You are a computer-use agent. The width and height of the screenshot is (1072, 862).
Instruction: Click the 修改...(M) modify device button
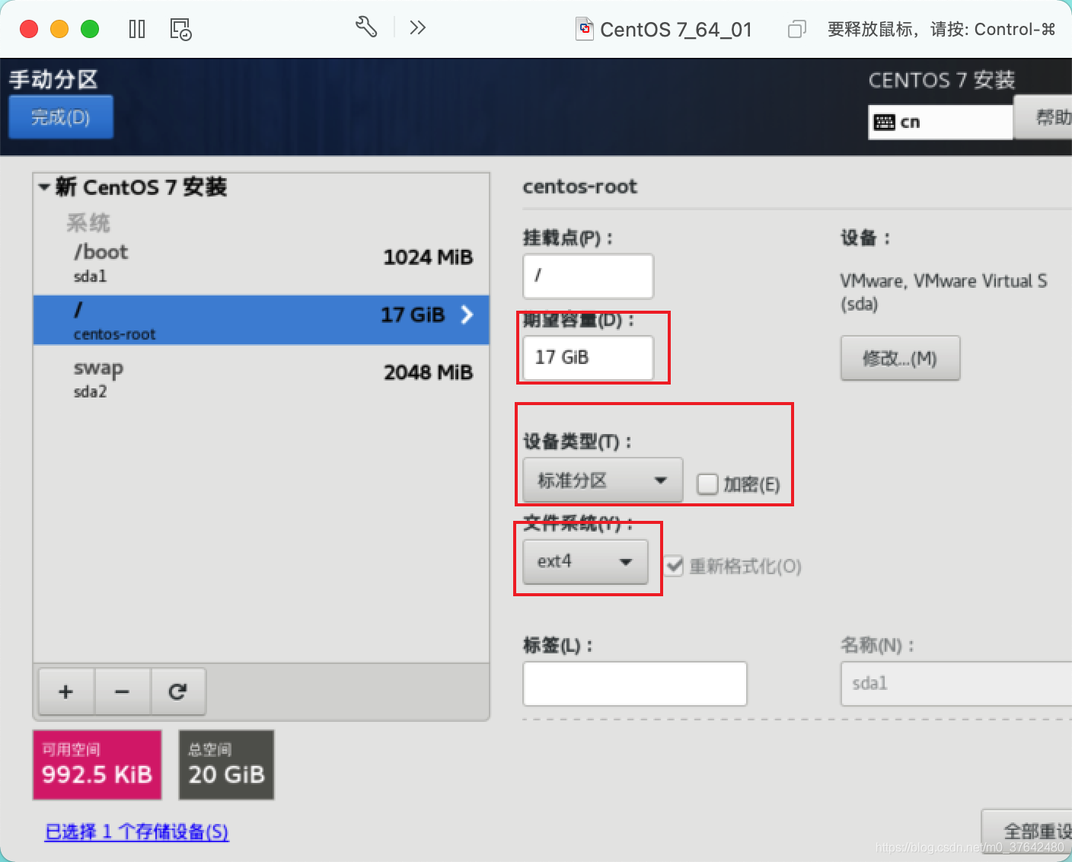900,358
